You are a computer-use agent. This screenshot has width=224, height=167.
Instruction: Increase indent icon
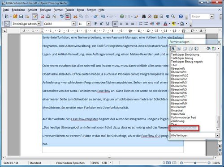(158, 24)
